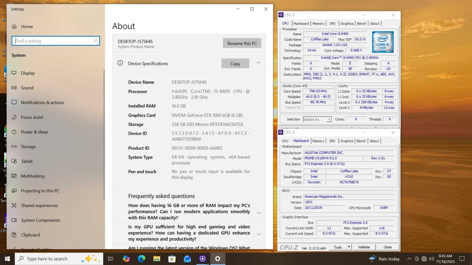Screen dimensions: 472x265
Task: Open the Rain today weather widget
Action: coord(384,259)
